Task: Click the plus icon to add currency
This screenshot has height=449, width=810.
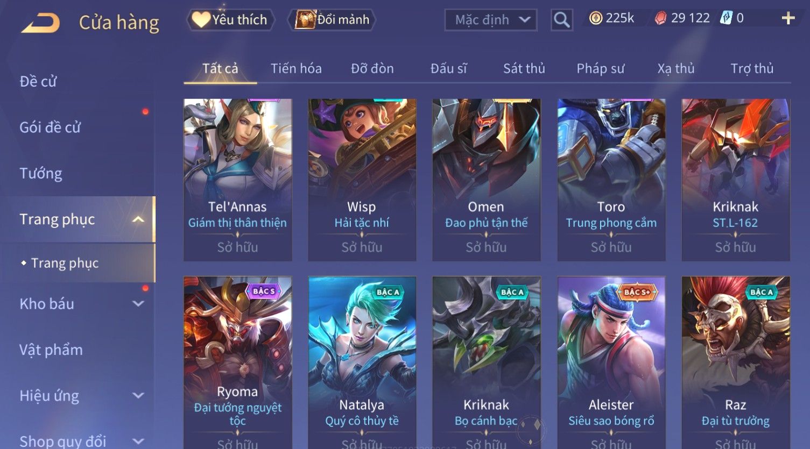Action: tap(788, 18)
